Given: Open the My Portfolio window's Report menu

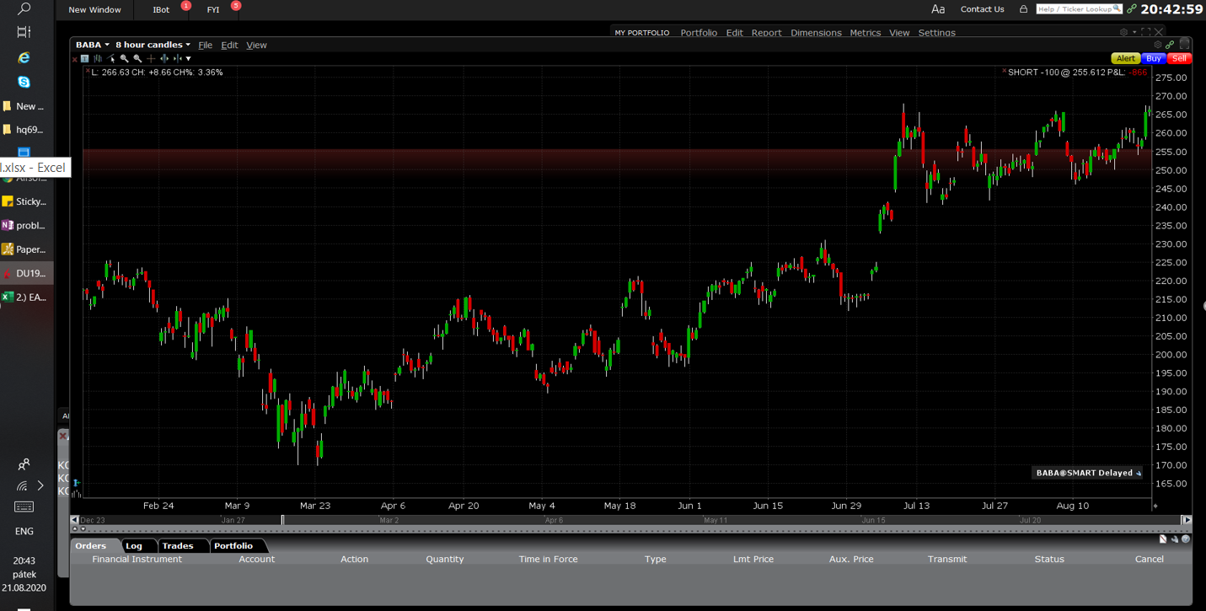Looking at the screenshot, I should 767,33.
